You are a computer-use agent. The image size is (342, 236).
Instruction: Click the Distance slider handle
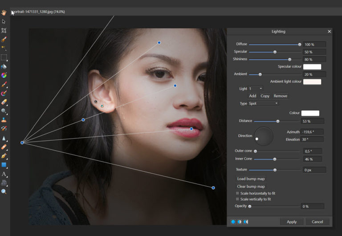coord(278,121)
